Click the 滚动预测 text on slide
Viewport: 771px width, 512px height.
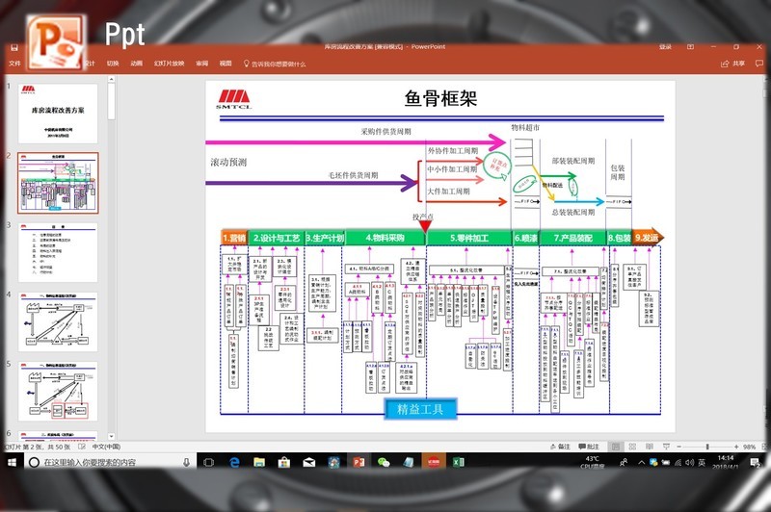coord(228,162)
